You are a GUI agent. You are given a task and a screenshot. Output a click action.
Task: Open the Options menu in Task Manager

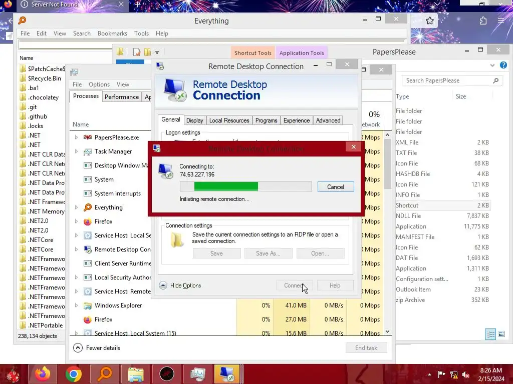point(99,84)
